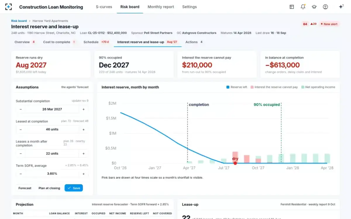Click the Reserve left legend swatch
The width and height of the screenshot is (351, 219).
click(x=228, y=87)
